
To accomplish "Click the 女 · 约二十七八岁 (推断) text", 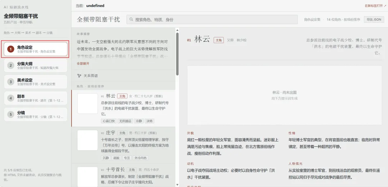I will 146,96.
